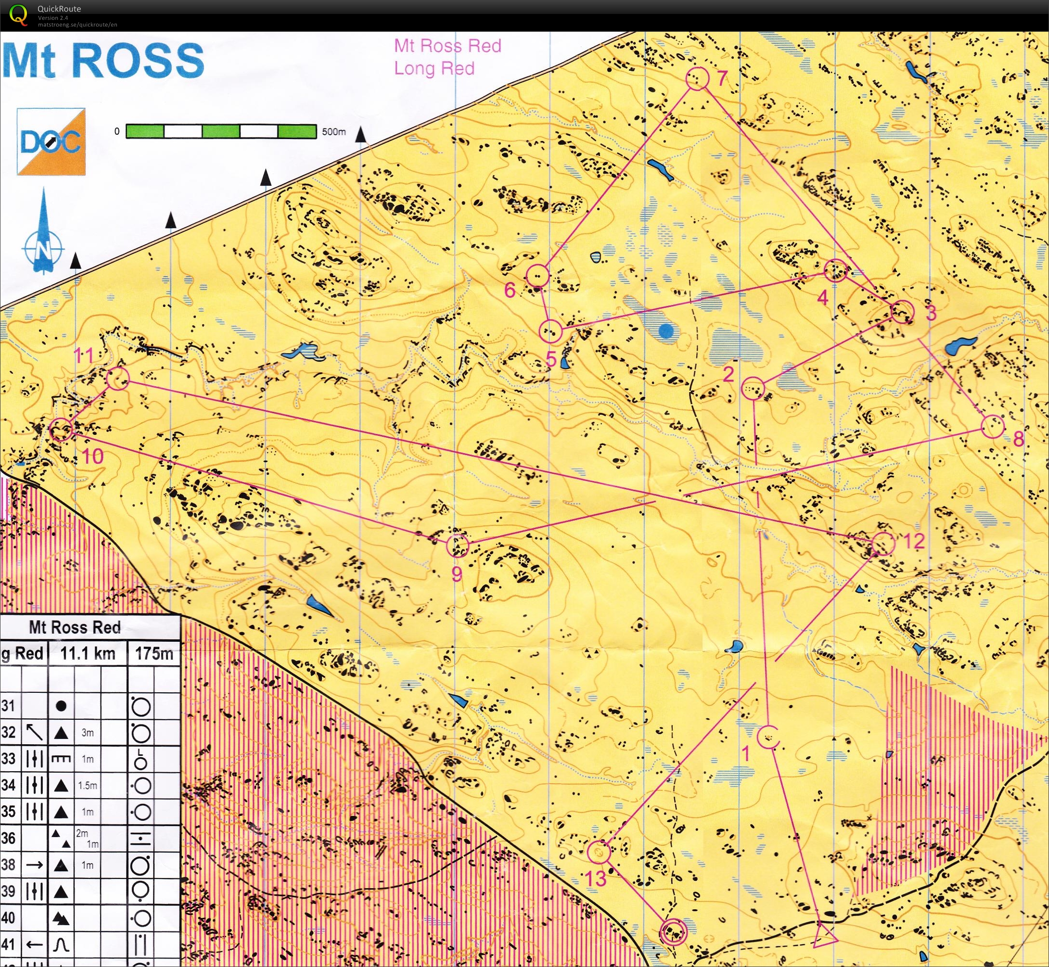Click control code 34 in the table

[8, 785]
